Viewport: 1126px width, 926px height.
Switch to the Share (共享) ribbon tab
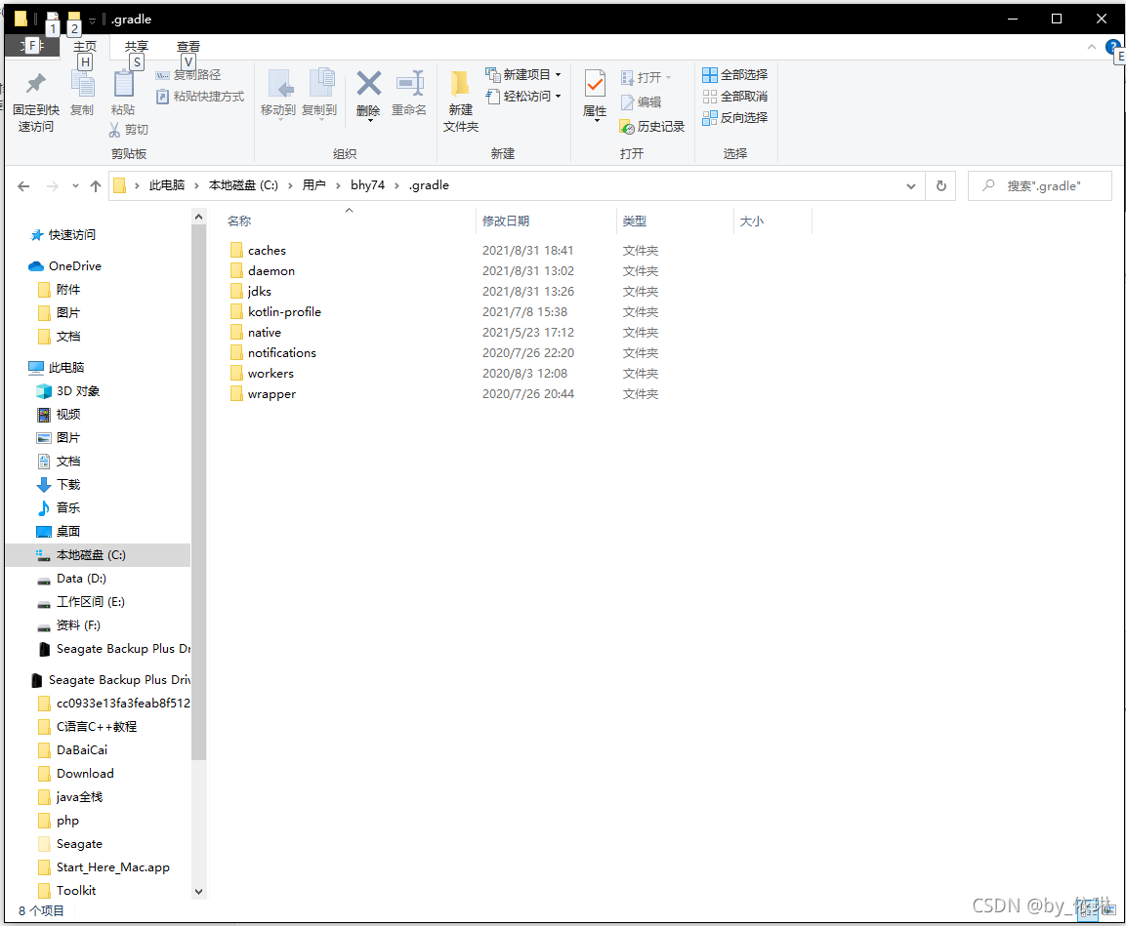click(137, 47)
